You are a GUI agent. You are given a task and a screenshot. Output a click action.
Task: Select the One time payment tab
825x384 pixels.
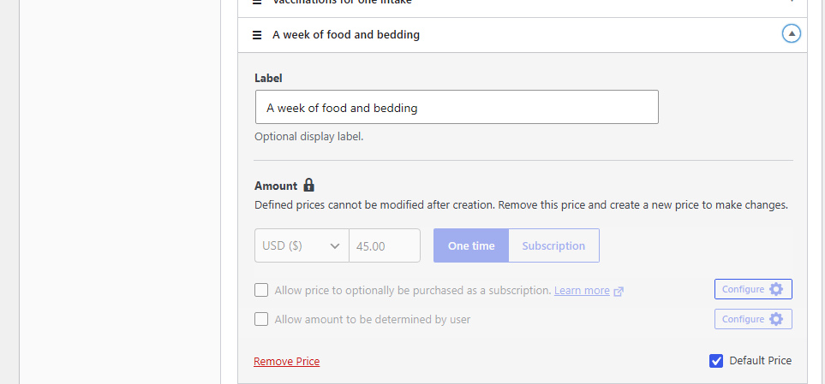(x=471, y=245)
